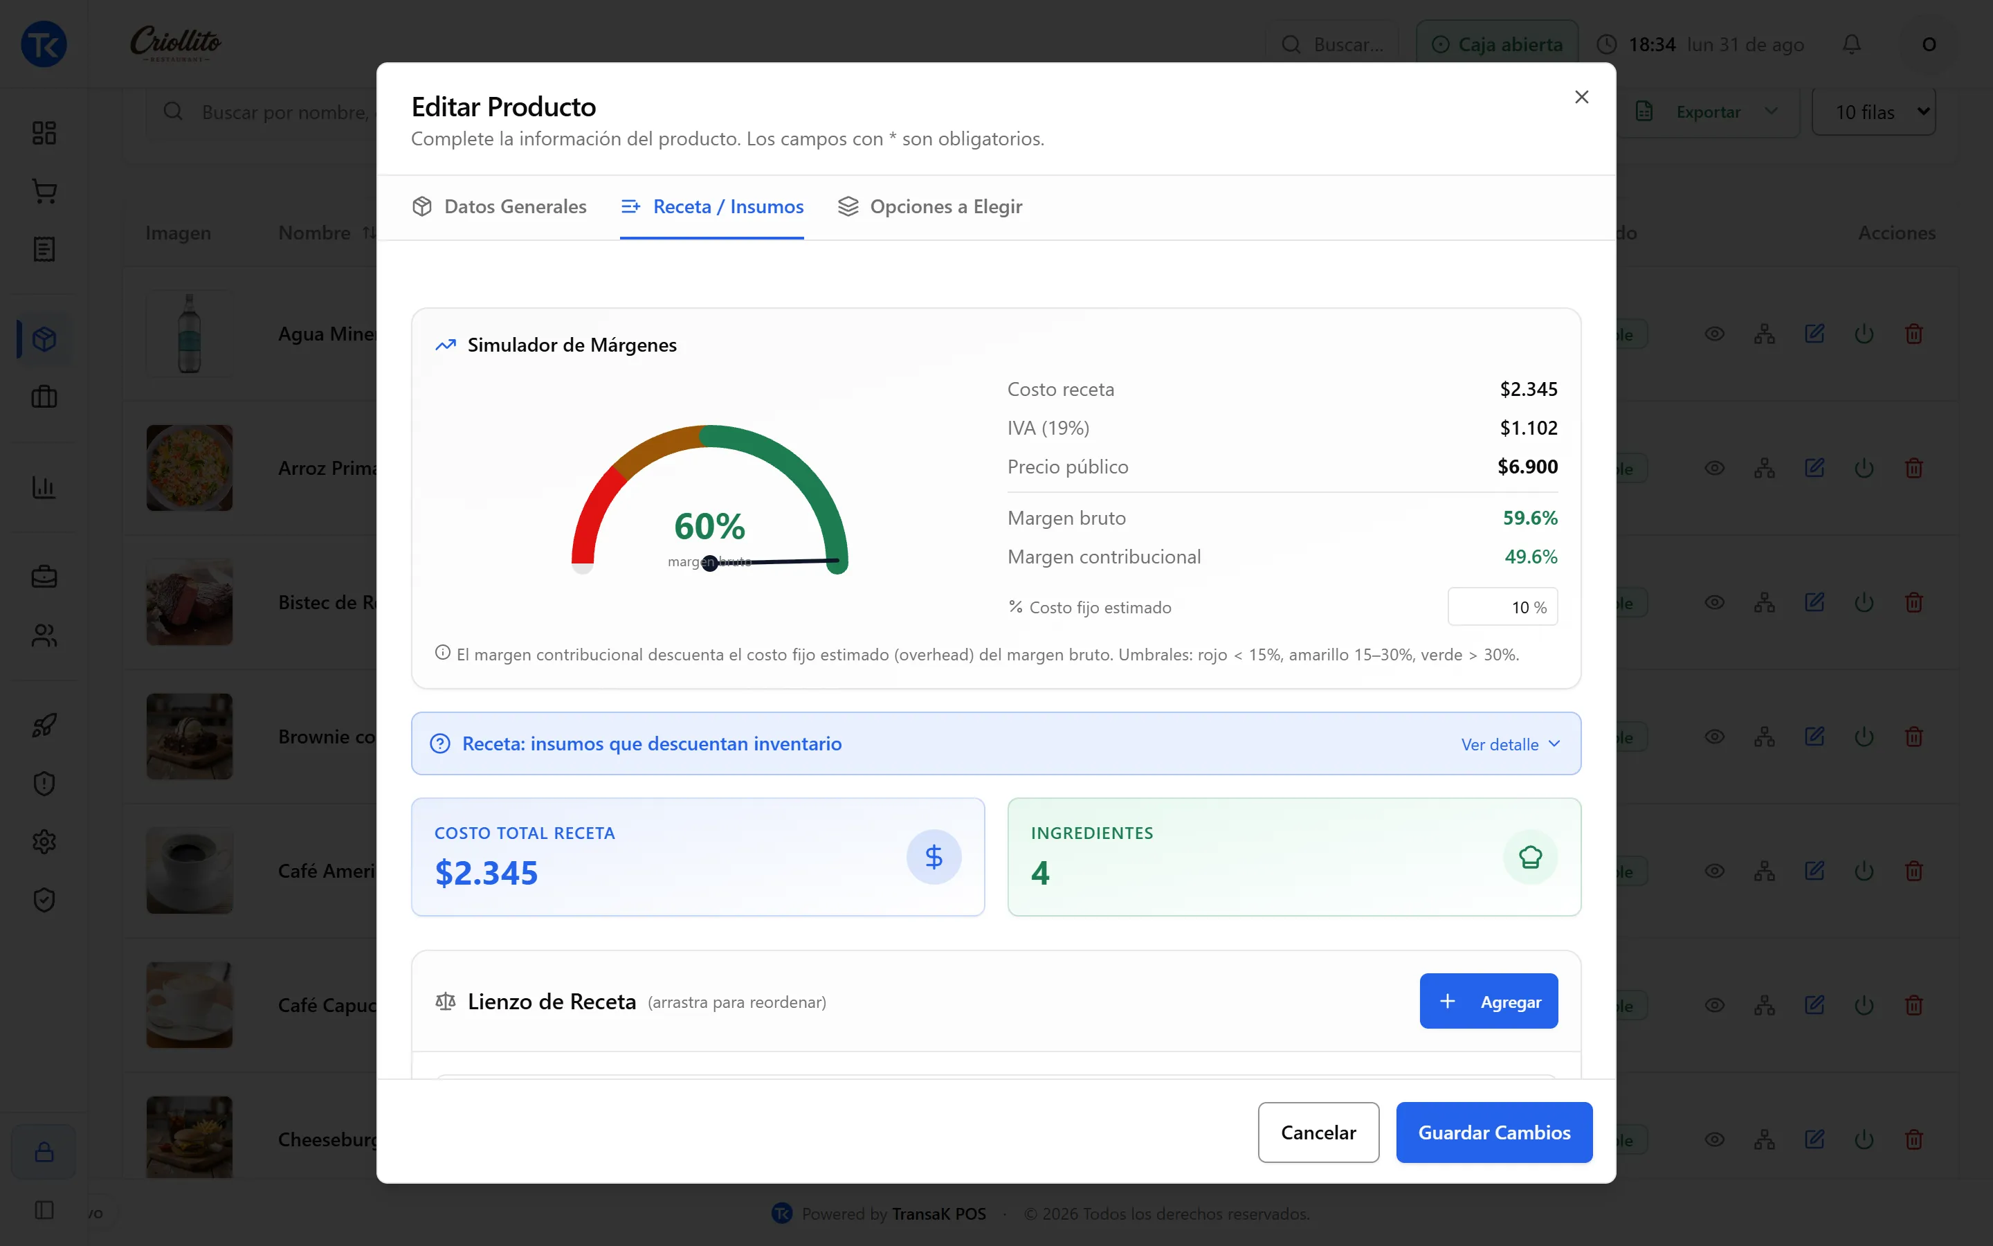The width and height of the screenshot is (1993, 1246).
Task: Open the Opciones a Elegir tab
Action: (x=930, y=207)
